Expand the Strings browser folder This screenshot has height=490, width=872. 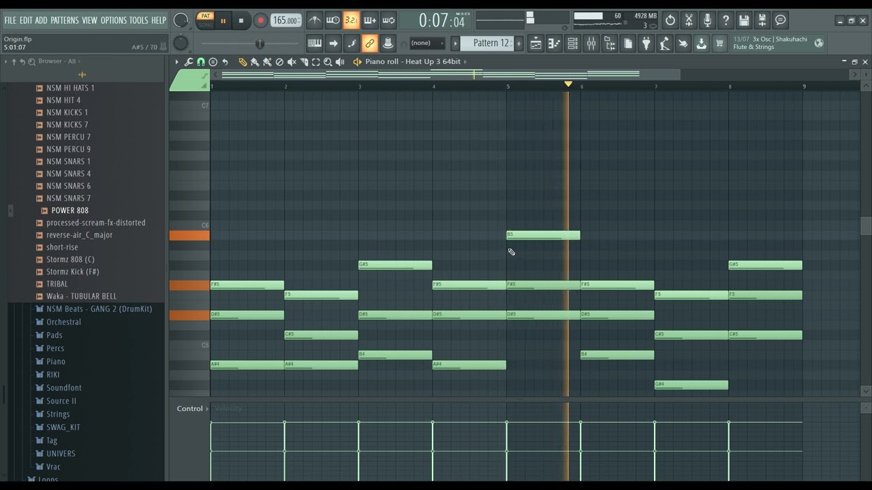tap(58, 414)
